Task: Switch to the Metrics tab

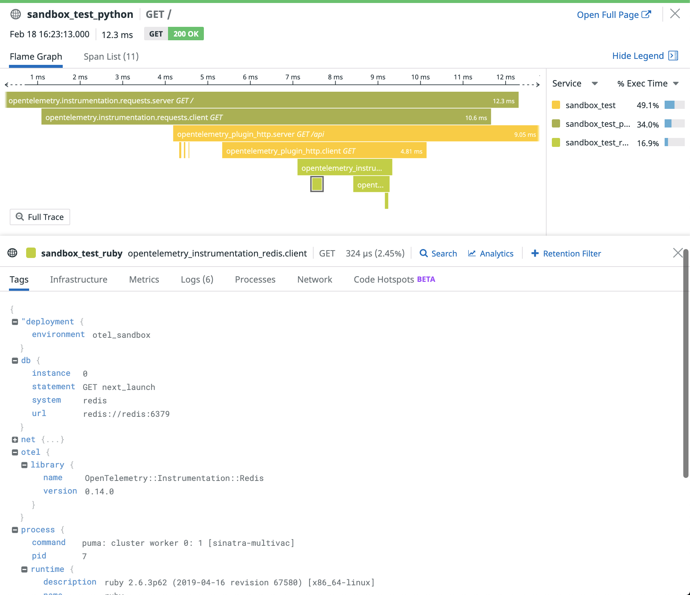Action: pos(144,279)
